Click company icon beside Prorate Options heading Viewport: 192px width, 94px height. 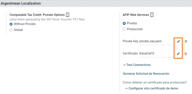[67, 15]
